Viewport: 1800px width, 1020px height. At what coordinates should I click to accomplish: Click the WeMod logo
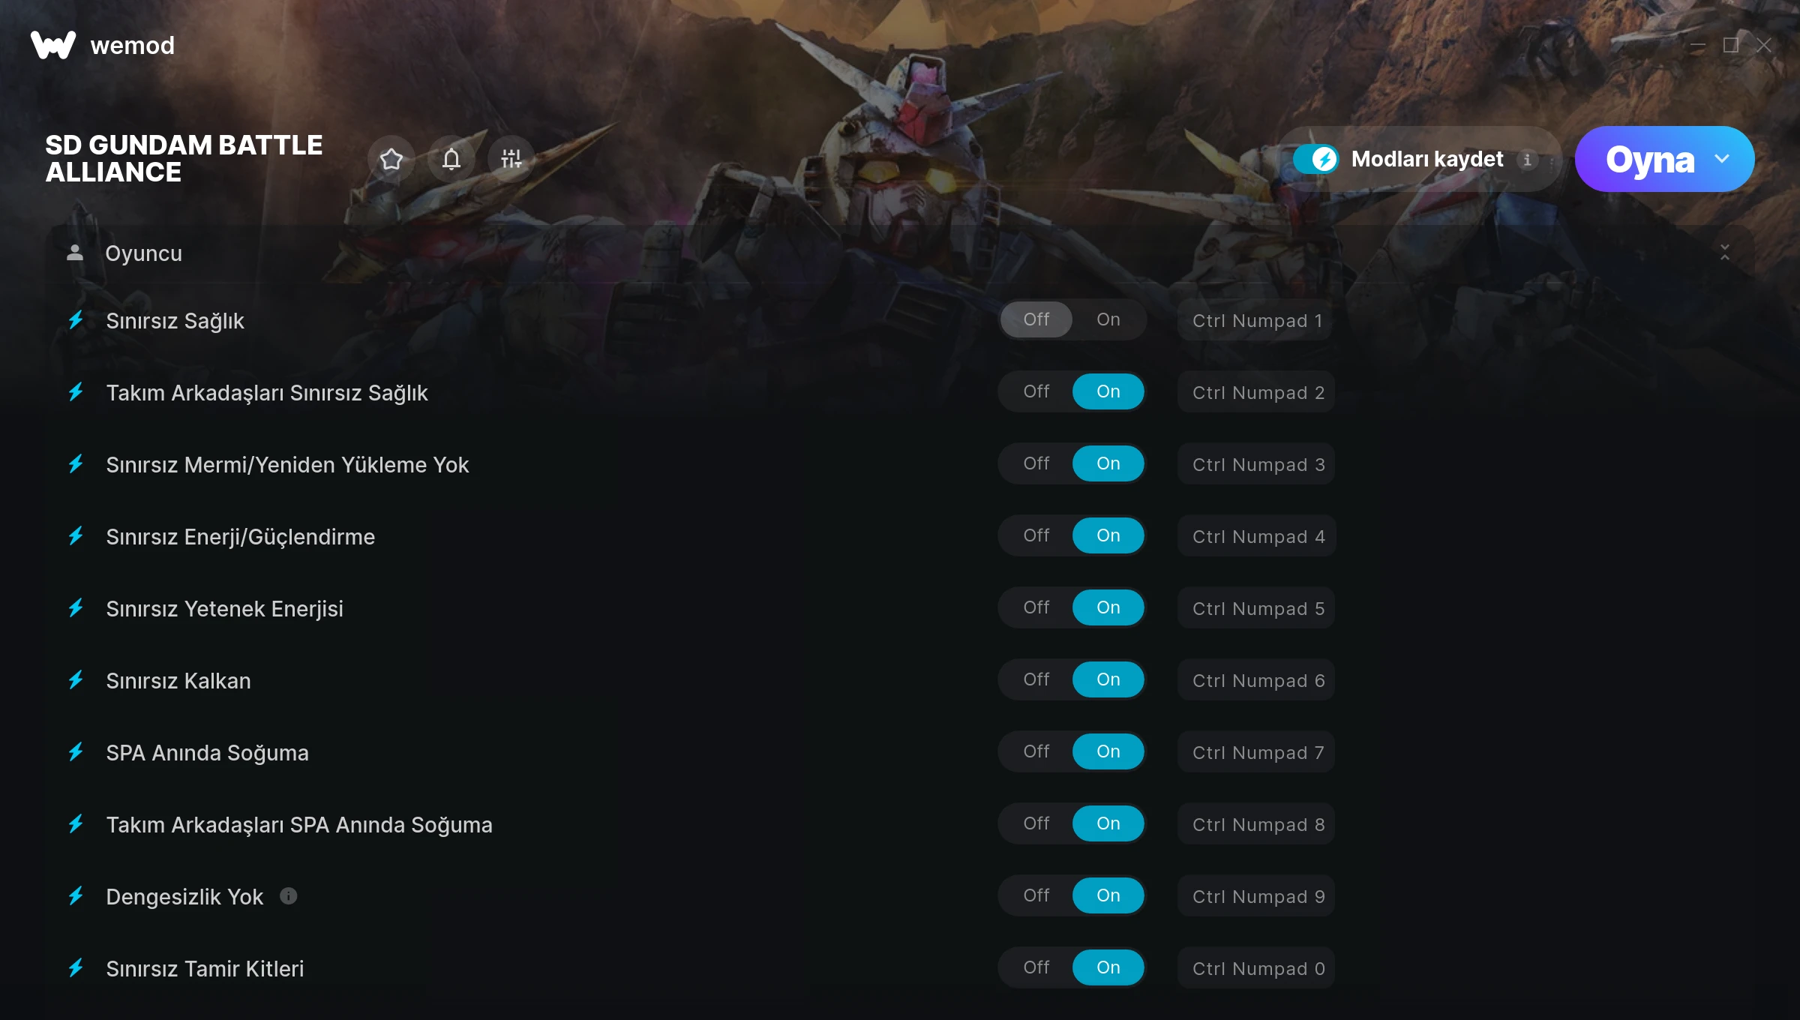(x=53, y=45)
